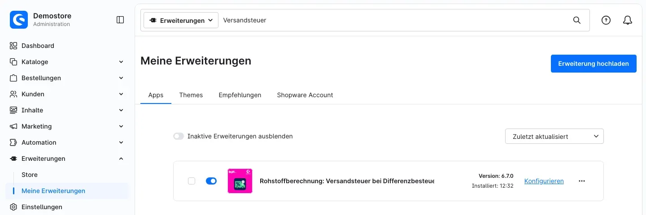Open the Konfigurieren link
The width and height of the screenshot is (646, 215).
[x=544, y=181]
